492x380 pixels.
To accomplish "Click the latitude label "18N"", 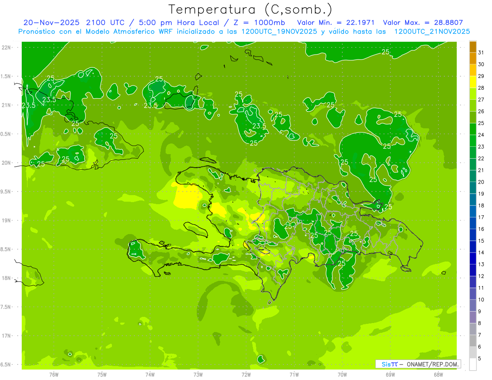I will click(x=6, y=278).
